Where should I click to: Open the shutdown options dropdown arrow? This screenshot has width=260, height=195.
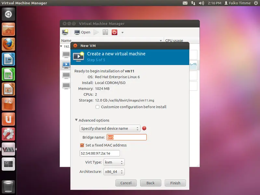(123, 32)
